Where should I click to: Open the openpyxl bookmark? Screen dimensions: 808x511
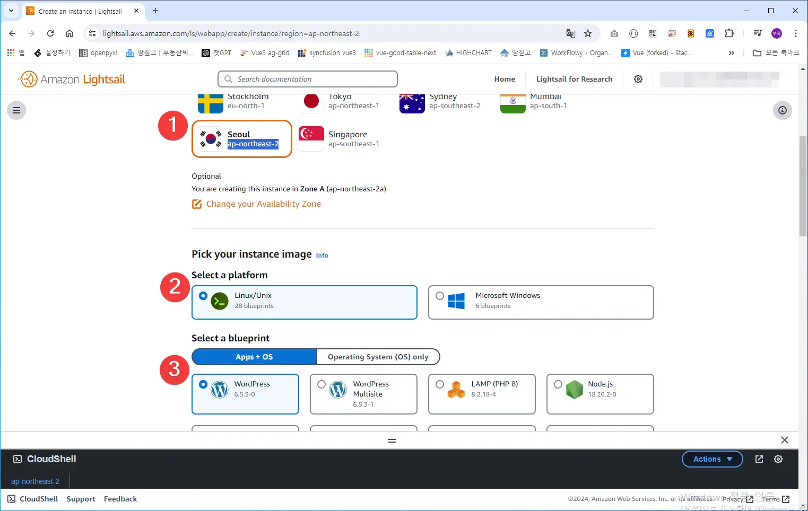point(98,53)
